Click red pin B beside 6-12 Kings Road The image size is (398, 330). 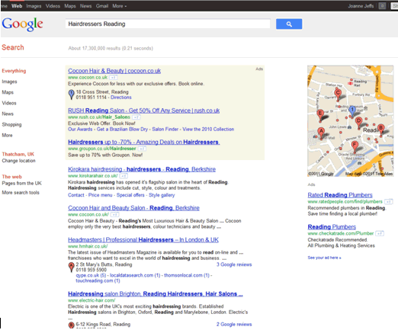pyautogui.click(x=72, y=325)
